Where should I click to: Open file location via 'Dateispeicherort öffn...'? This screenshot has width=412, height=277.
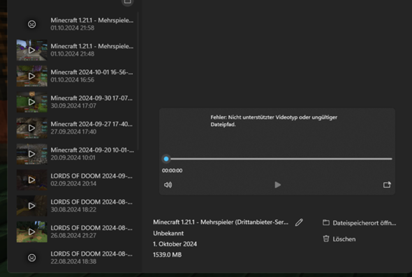tap(365, 223)
